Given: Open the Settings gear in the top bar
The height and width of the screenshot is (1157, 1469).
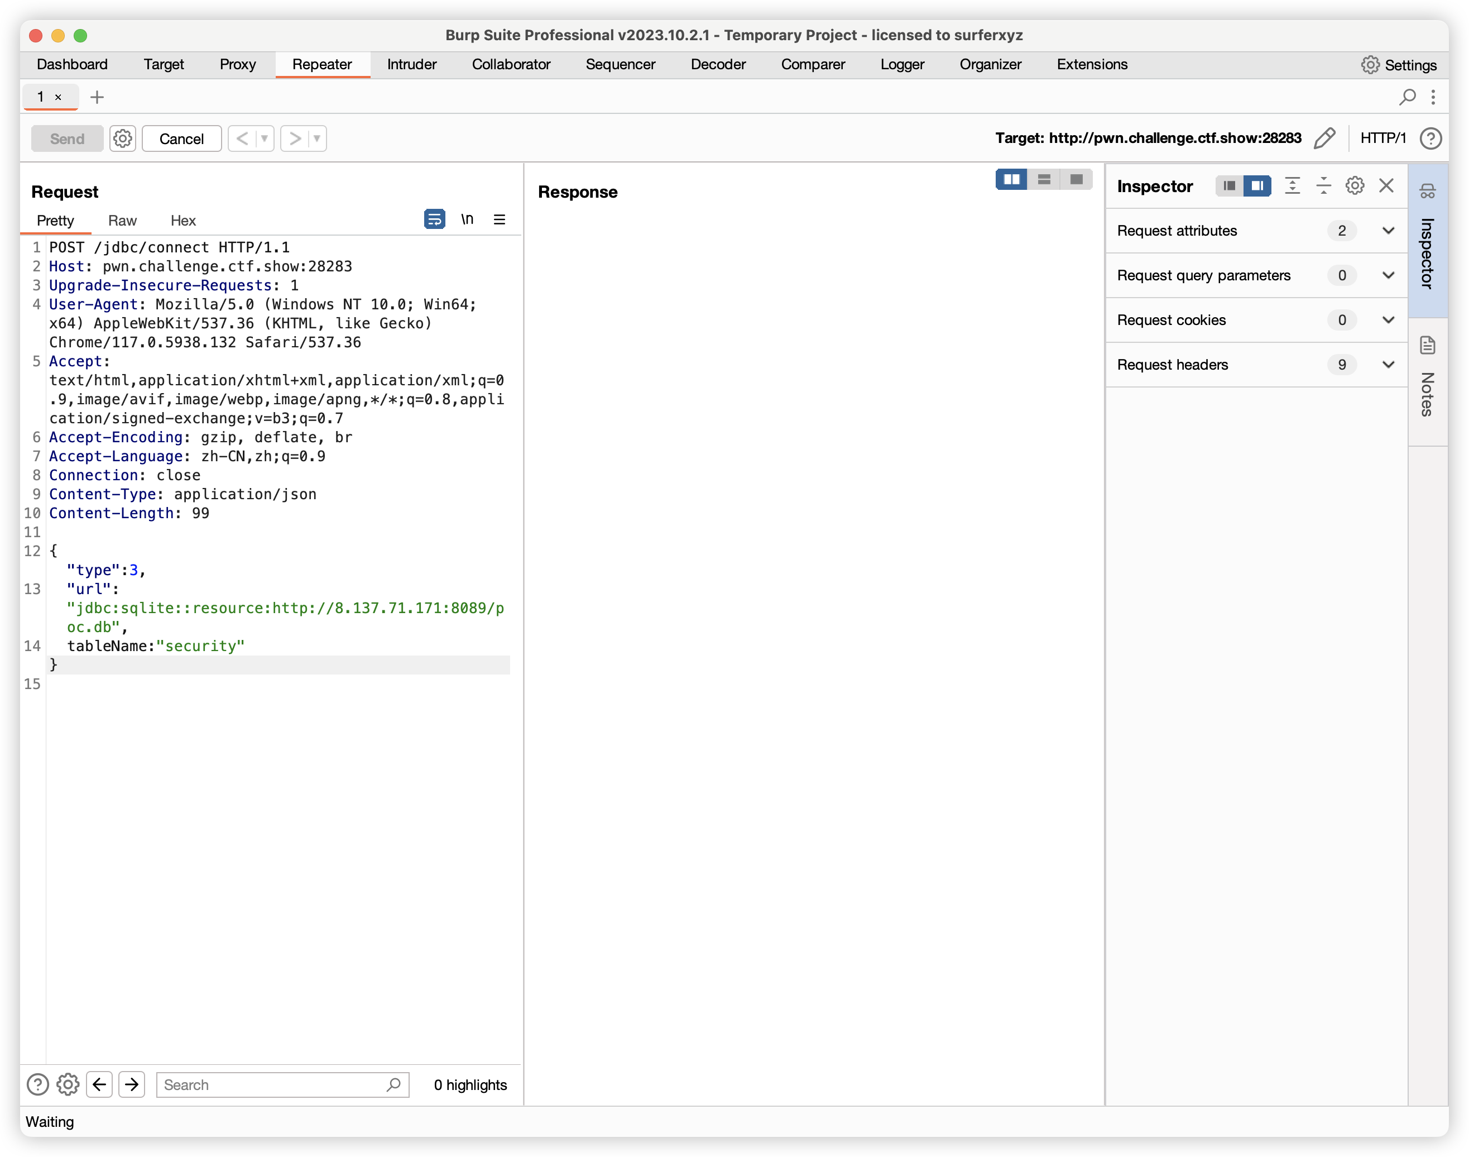Looking at the screenshot, I should (1399, 65).
